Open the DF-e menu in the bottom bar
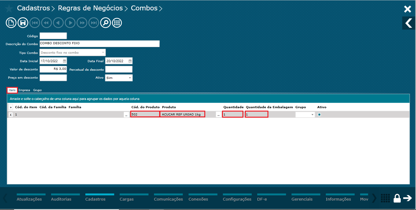Image resolution: width=416 pixels, height=210 pixels. (x=262, y=199)
